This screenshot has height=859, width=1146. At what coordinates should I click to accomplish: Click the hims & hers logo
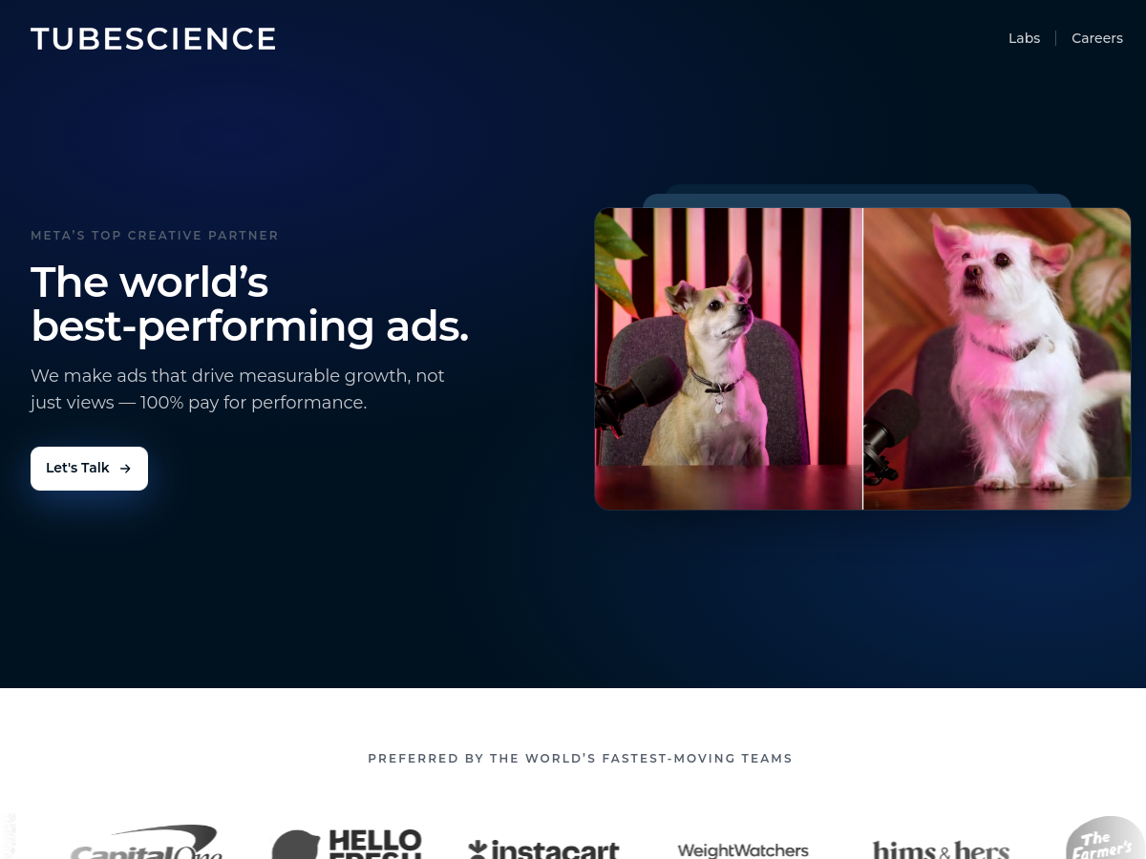click(941, 849)
